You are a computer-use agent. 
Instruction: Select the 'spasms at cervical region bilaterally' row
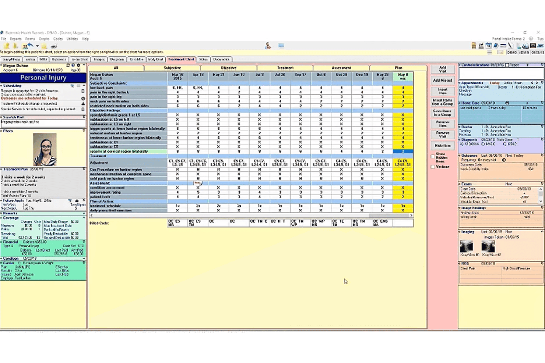pos(128,151)
